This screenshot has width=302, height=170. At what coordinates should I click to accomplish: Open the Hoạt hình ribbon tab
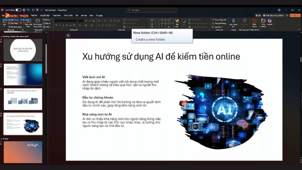coord(57,15)
